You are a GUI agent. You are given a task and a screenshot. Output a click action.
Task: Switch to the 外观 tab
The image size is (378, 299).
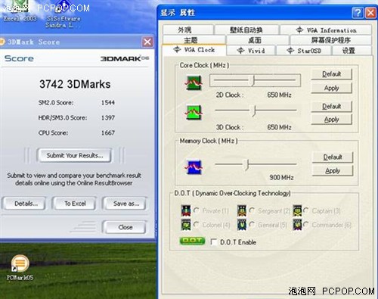pos(188,30)
